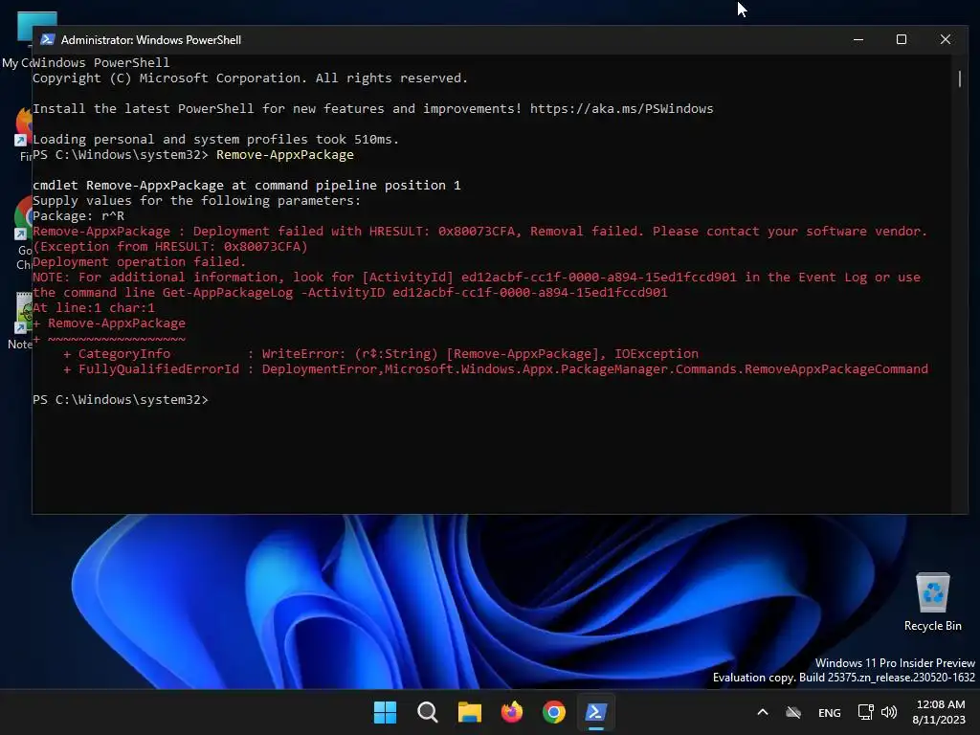This screenshot has height=735, width=980.
Task: Select the PowerShell taskbar button
Action: pos(595,712)
